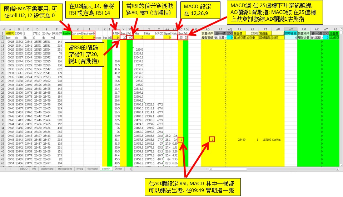Switch to the stockoptions sheet tab

pos(65,169)
